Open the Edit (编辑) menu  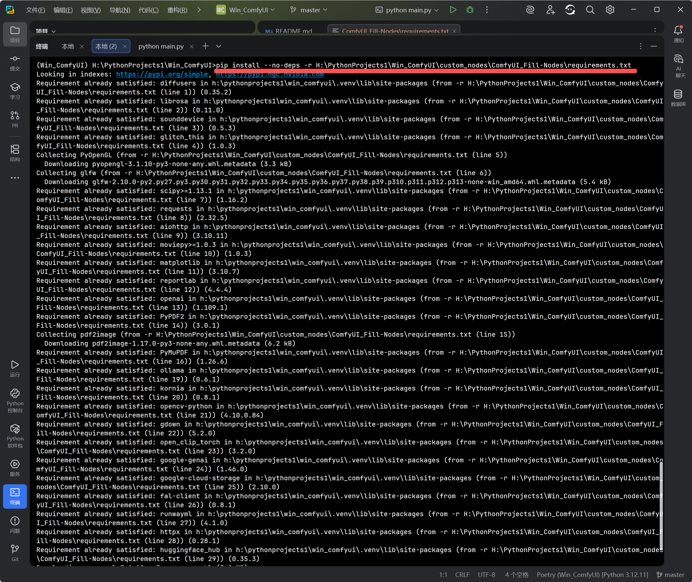(x=63, y=10)
